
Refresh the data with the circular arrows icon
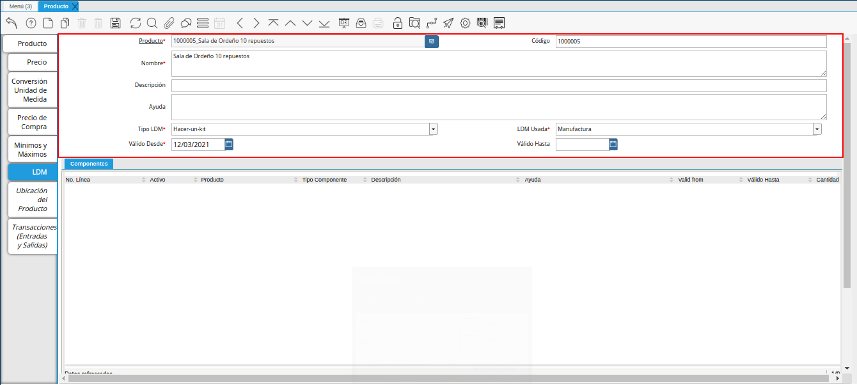136,23
